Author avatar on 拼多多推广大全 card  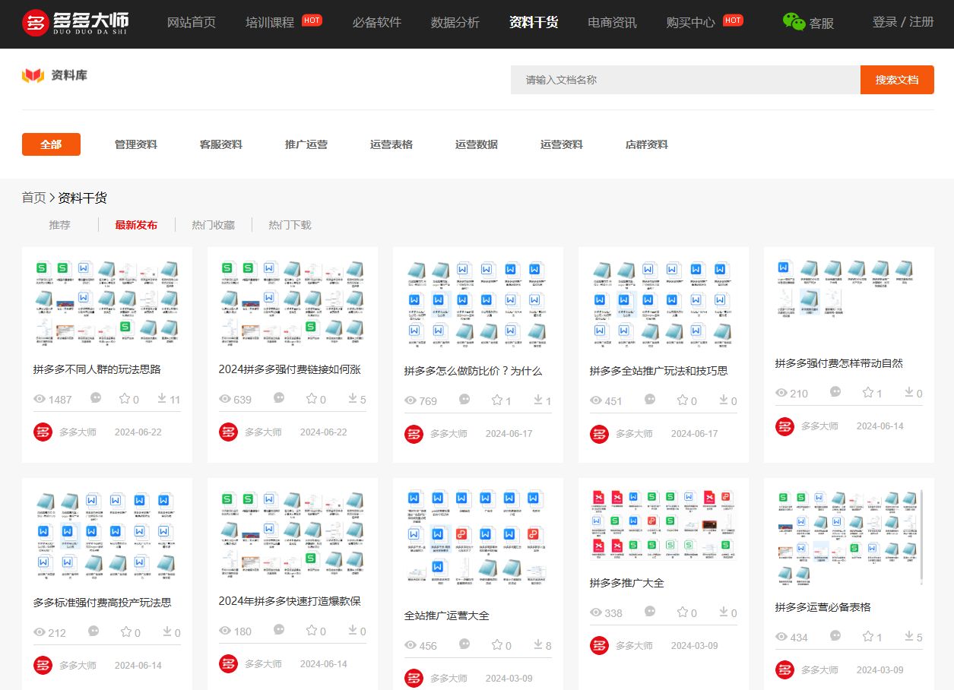click(600, 645)
